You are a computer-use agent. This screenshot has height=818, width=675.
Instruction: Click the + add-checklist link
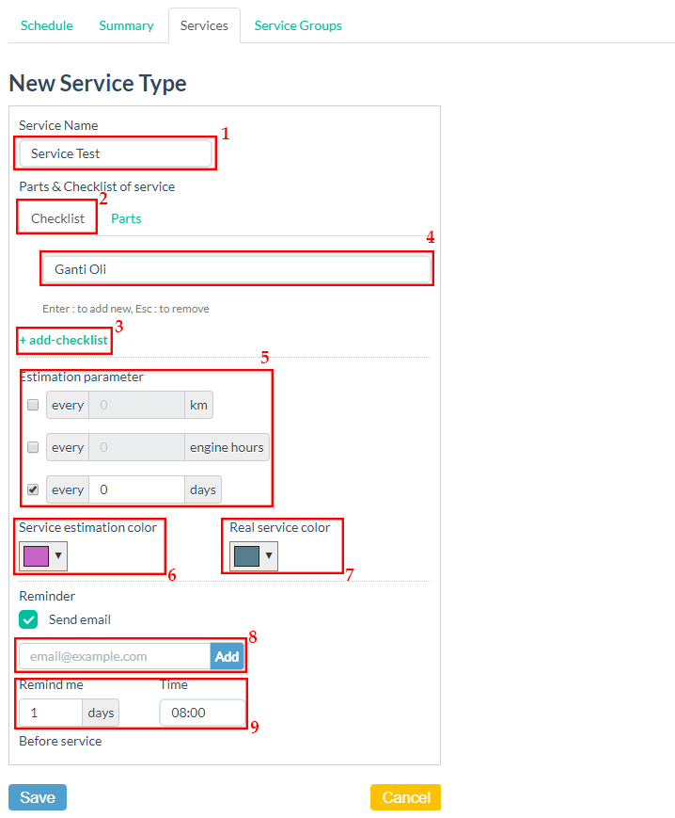[x=64, y=340]
